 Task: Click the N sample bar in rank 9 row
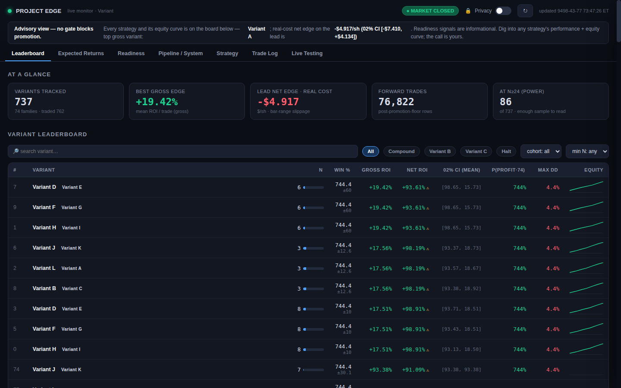pos(314,208)
